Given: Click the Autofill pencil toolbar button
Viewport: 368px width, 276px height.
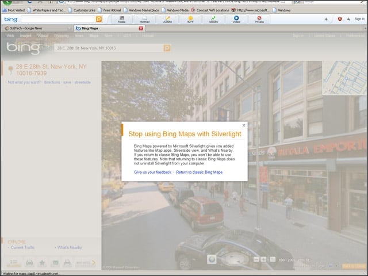Looking at the screenshot, I should click(167, 19).
